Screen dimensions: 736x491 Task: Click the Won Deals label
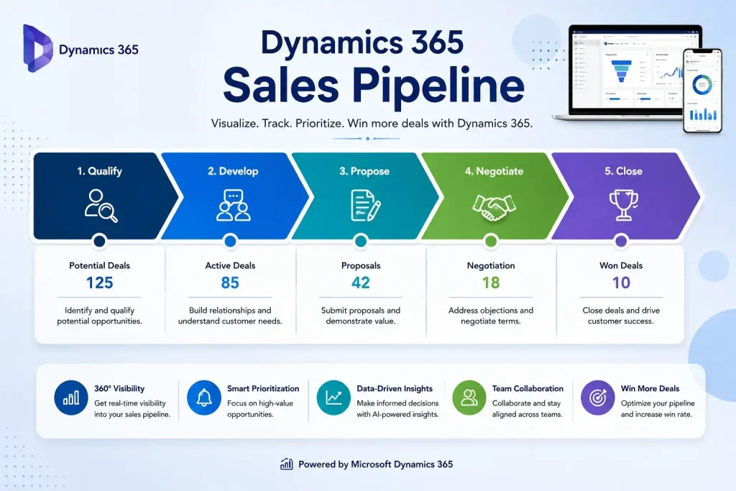pos(621,265)
